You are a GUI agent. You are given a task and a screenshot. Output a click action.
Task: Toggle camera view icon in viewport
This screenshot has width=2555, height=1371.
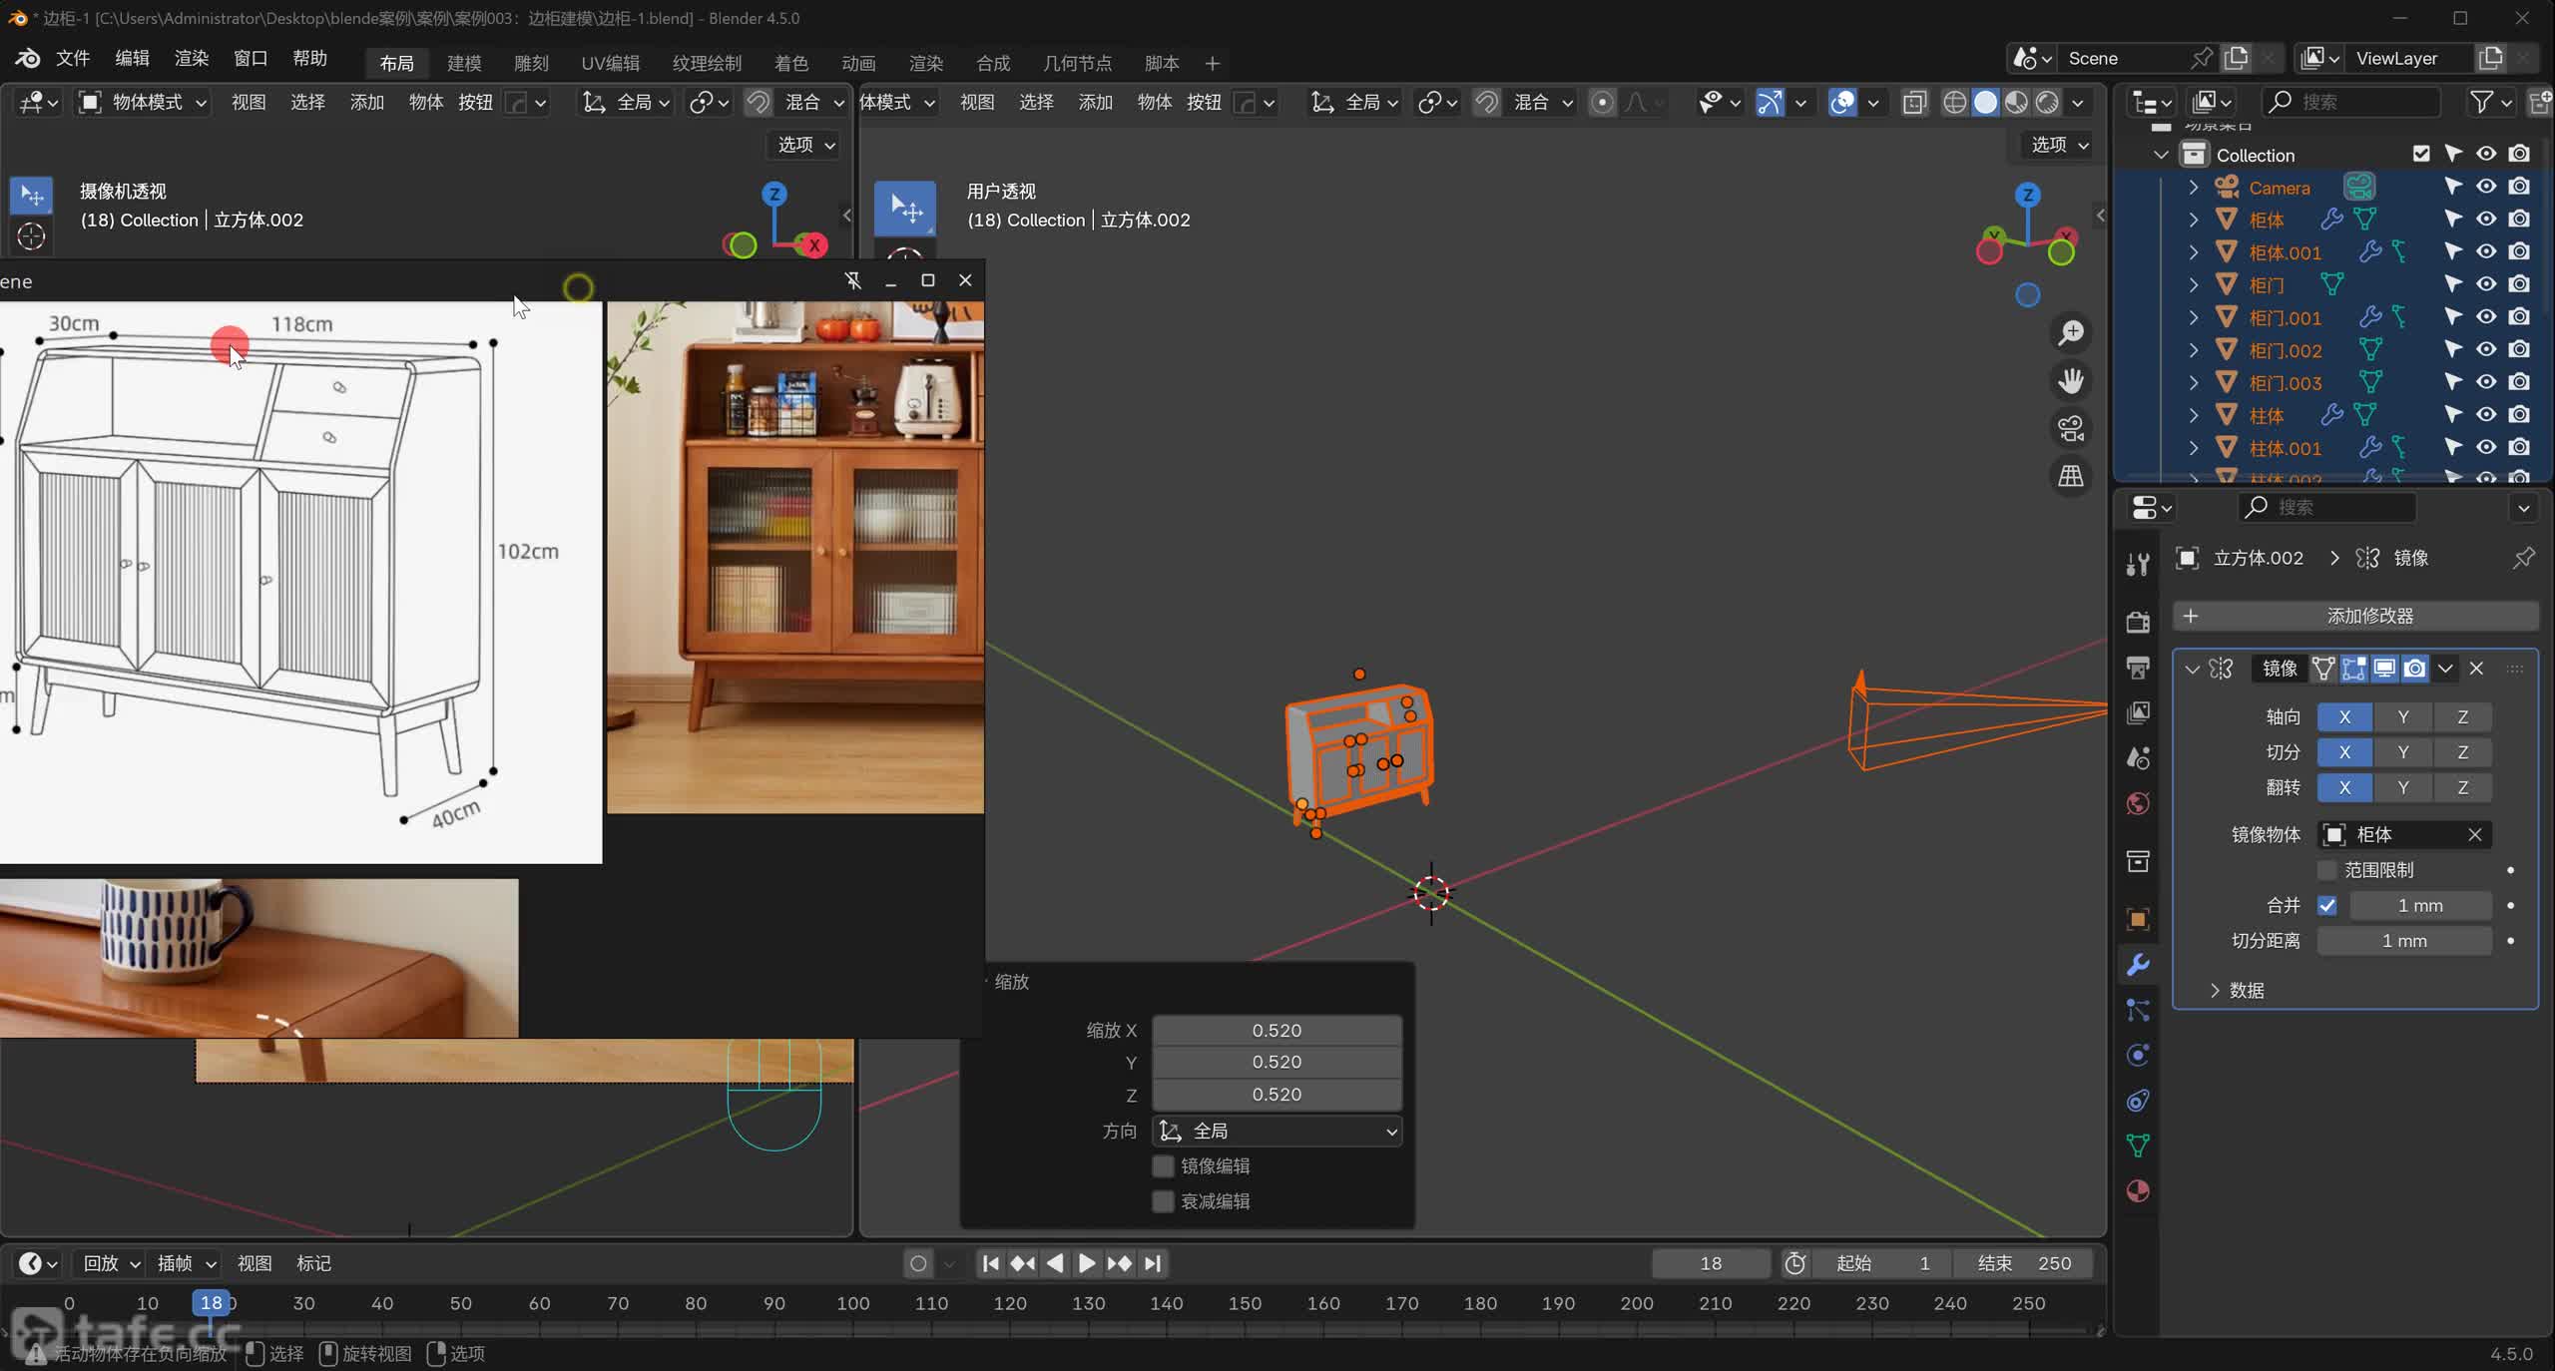[2071, 428]
